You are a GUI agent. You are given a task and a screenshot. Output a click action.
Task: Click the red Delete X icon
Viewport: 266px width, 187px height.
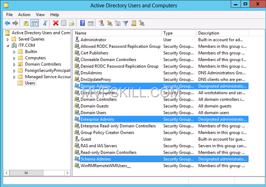pos(56,23)
